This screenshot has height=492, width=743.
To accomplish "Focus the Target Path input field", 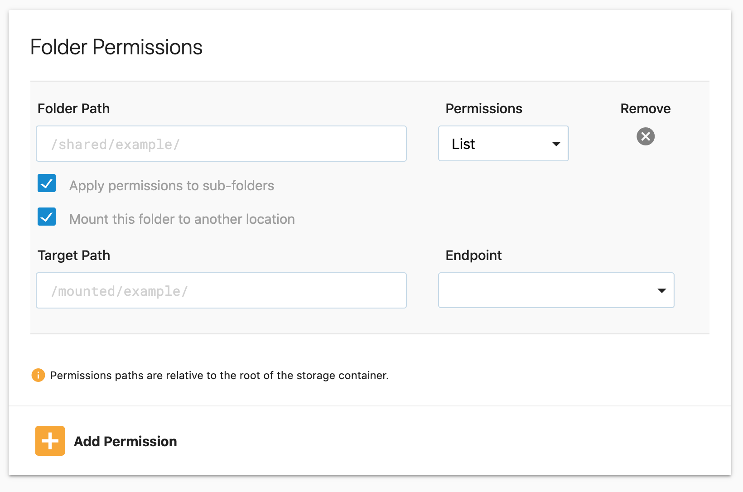I will click(x=221, y=291).
